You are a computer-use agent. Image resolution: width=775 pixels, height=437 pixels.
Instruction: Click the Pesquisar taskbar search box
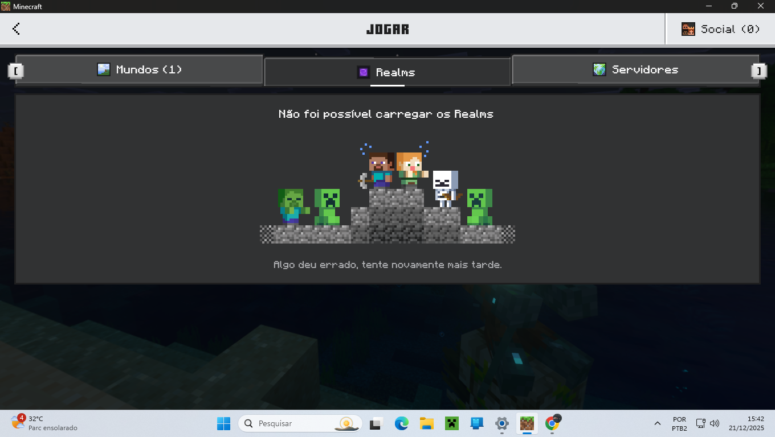(x=300, y=423)
